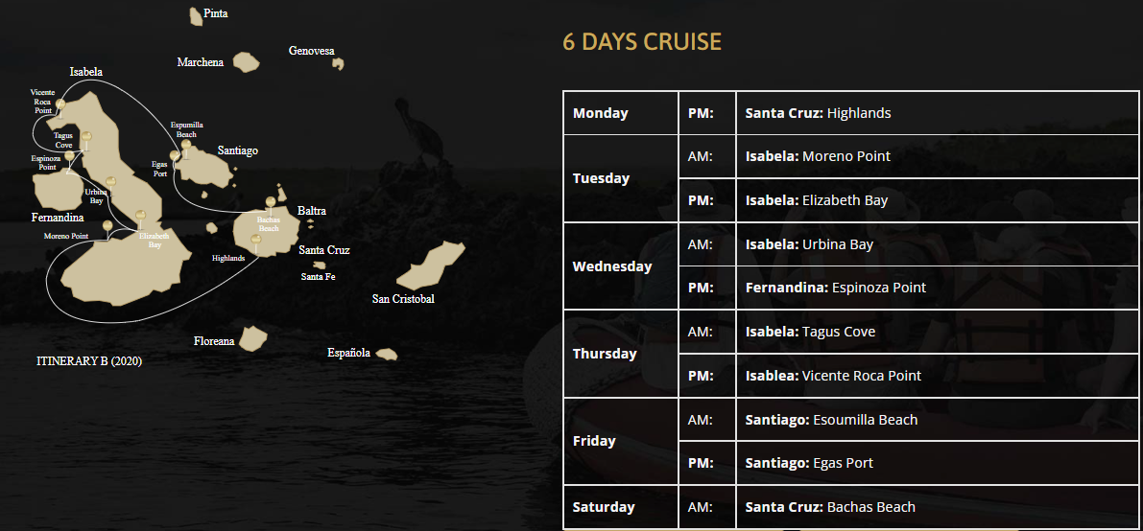Click Santa Cruz: Bachas Beach table cell
The image size is (1143, 531).
(937, 507)
